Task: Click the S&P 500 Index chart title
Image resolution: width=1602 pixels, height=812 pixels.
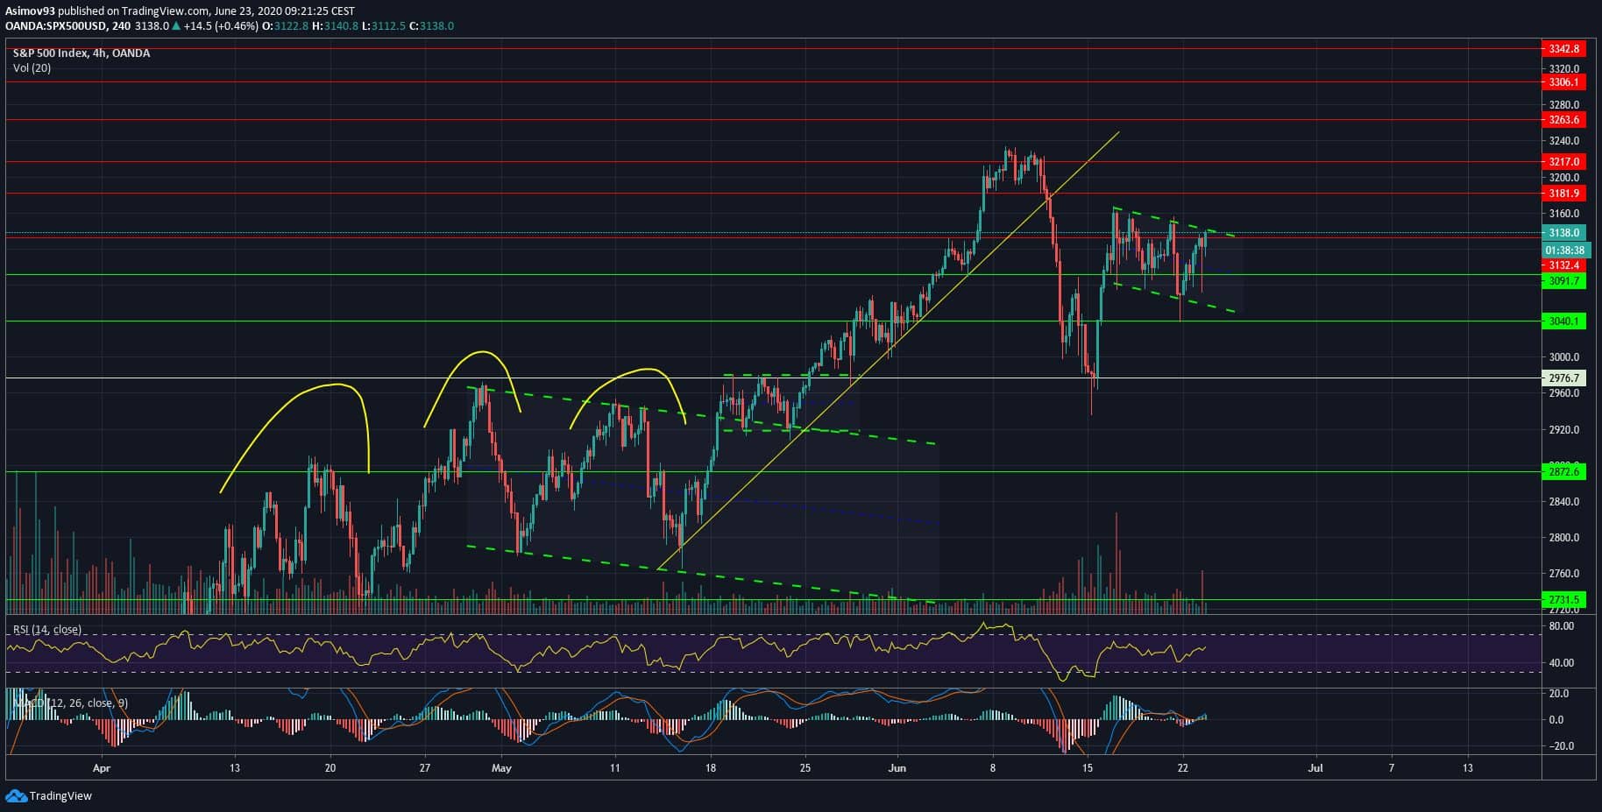Action: click(81, 53)
